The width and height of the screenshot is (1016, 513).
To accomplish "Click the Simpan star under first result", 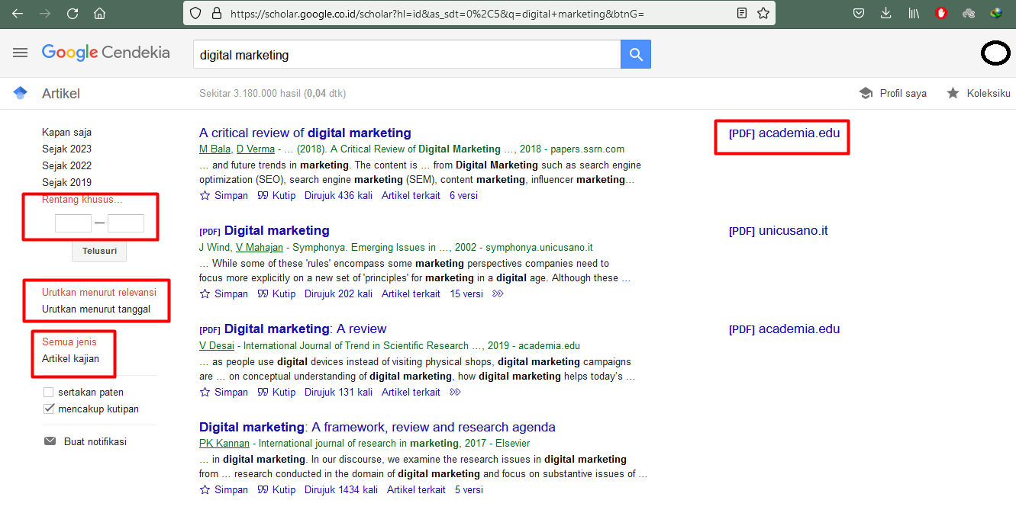I will pyautogui.click(x=205, y=195).
